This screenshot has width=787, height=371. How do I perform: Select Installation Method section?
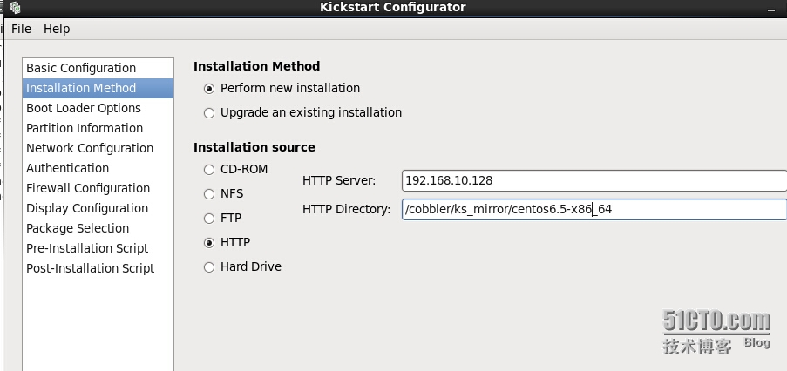pos(98,88)
